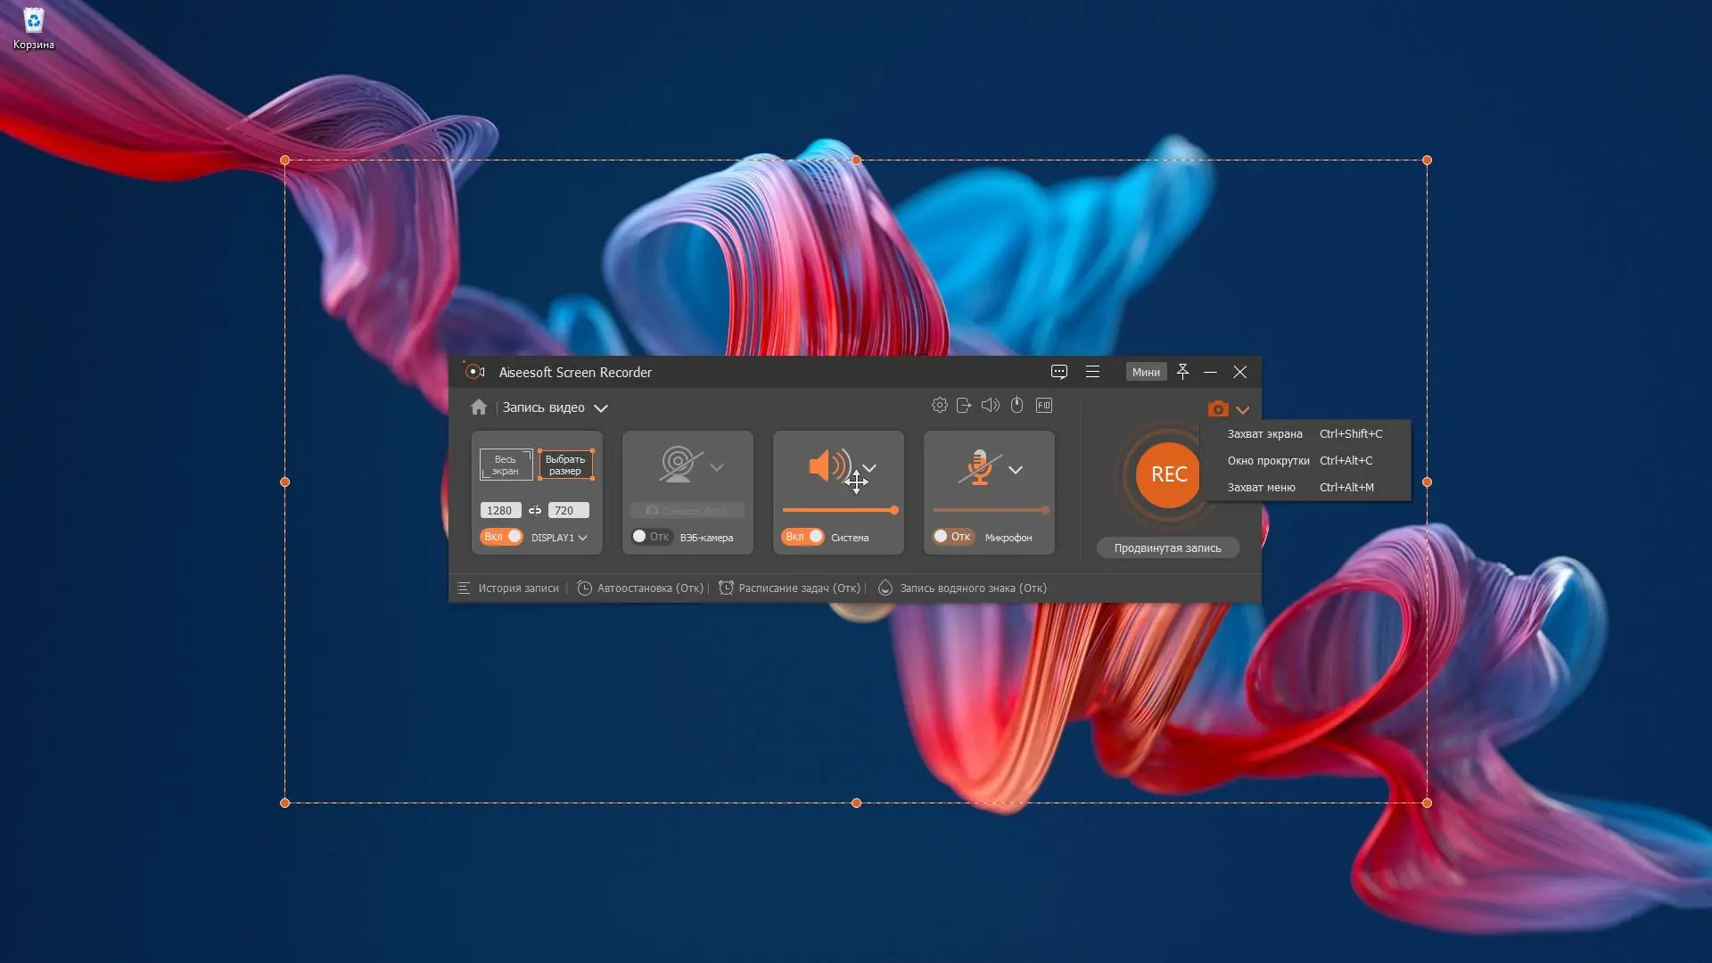
Task: Select Окно прокрутки menu entry
Action: pyautogui.click(x=1268, y=461)
